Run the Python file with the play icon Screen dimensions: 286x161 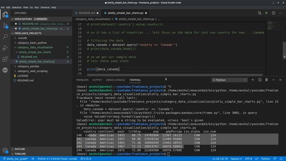[266, 13]
